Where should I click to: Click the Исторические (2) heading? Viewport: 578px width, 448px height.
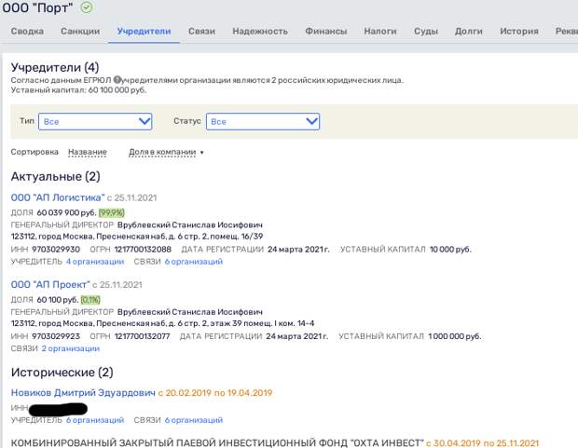pos(62,373)
